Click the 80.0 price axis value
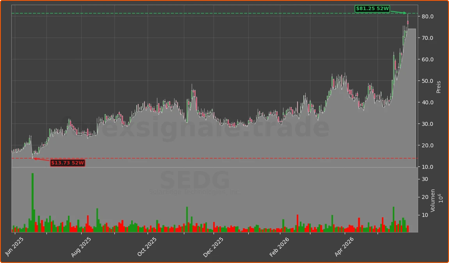Image resolution: width=449 pixels, height=263 pixels. point(428,16)
